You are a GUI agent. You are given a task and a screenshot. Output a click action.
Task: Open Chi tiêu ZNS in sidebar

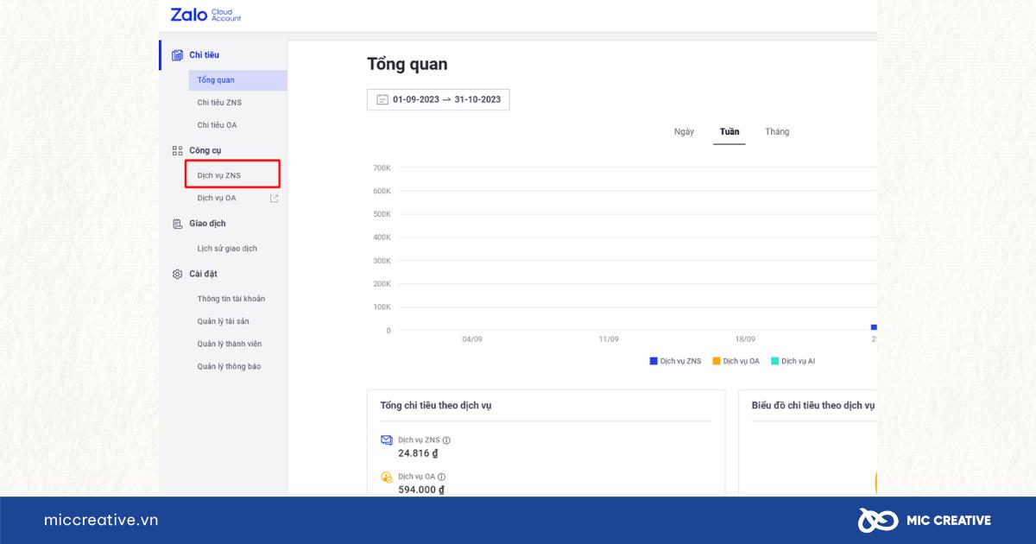219,103
